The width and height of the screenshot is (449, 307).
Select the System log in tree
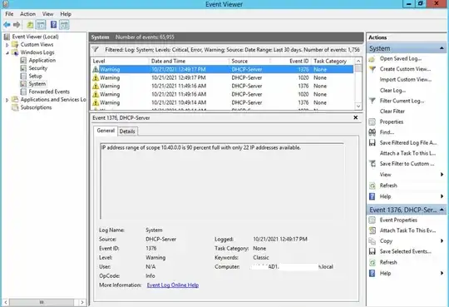[37, 84]
